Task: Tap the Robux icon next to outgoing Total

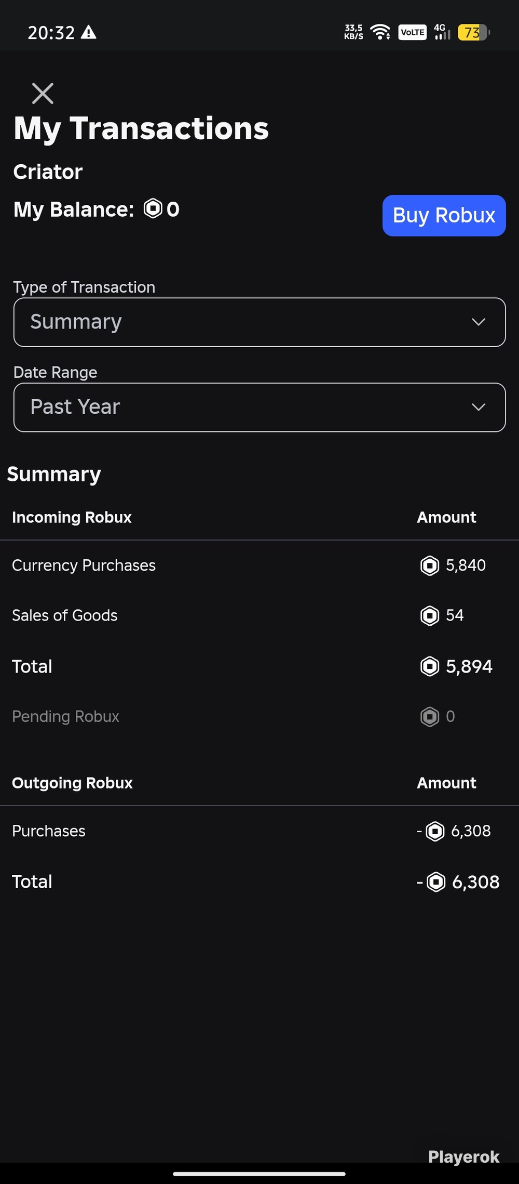Action: 436,882
